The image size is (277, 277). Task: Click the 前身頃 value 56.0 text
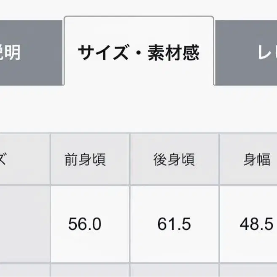[85, 224]
